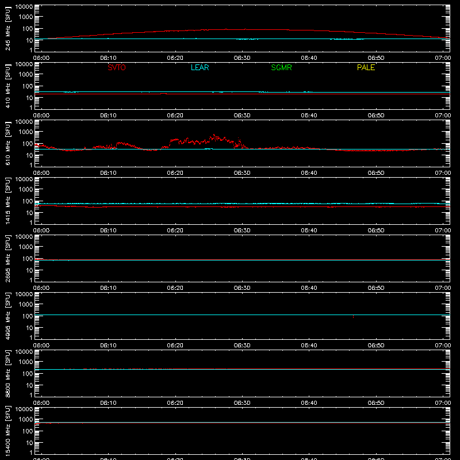Click 06:00 tick label below 245 MHz panel

[x=41, y=58]
